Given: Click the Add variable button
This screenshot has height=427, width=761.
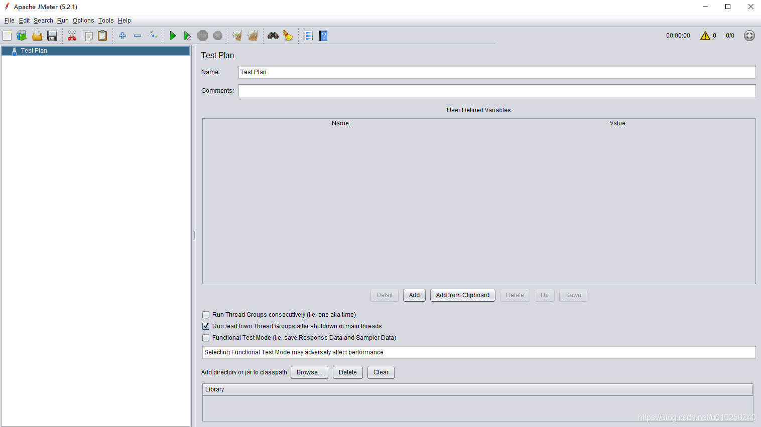Looking at the screenshot, I should [414, 295].
